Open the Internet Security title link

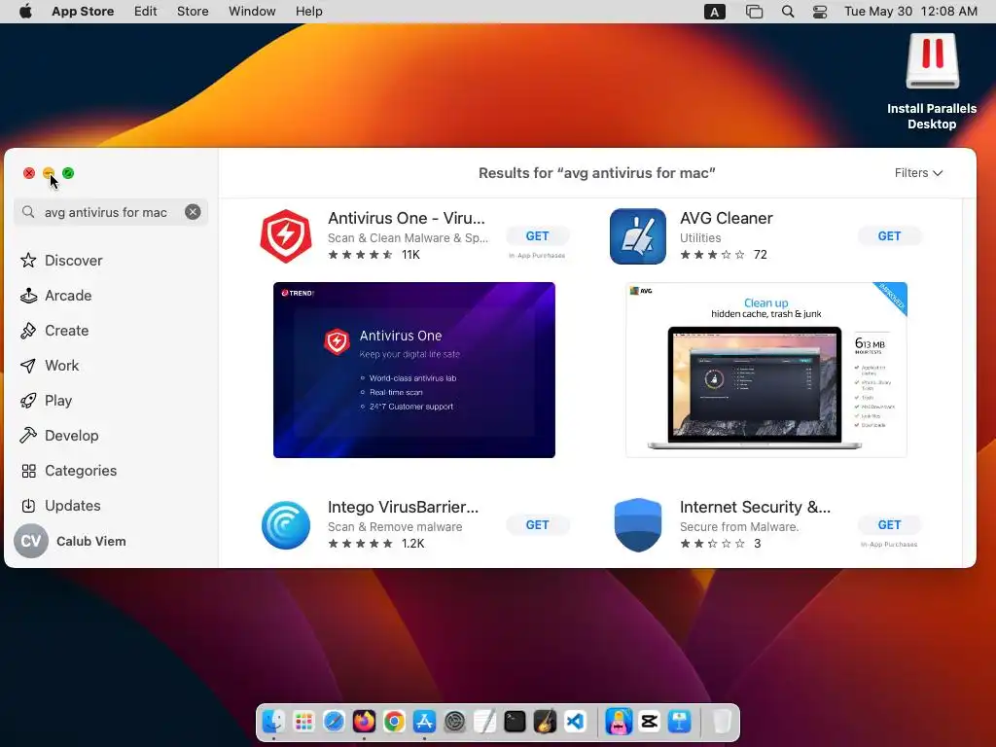click(x=755, y=507)
